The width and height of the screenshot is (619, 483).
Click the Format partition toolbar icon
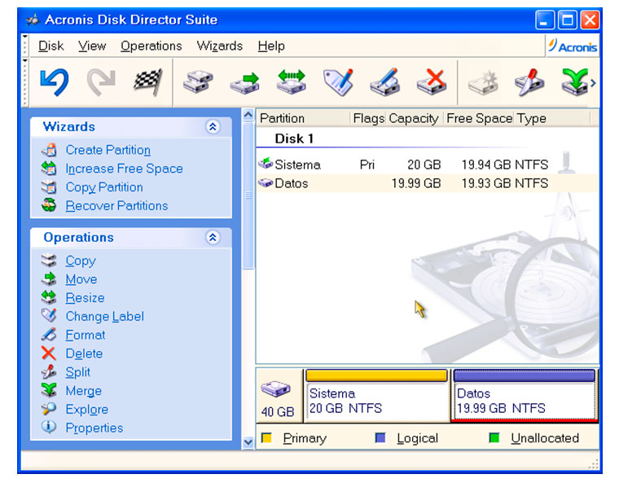click(385, 82)
